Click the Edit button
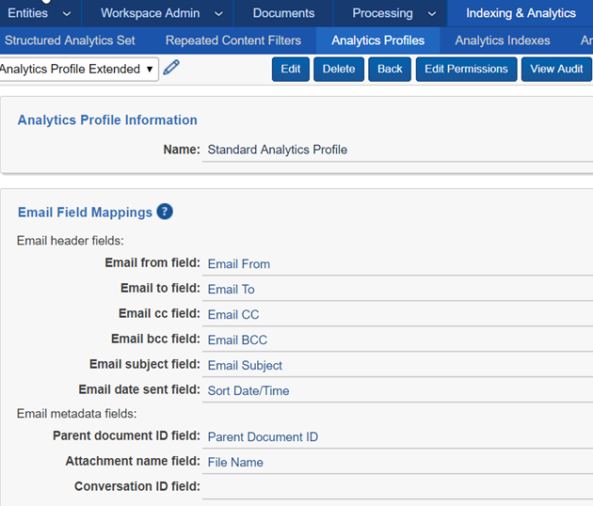This screenshot has height=506, width=593. (x=291, y=70)
